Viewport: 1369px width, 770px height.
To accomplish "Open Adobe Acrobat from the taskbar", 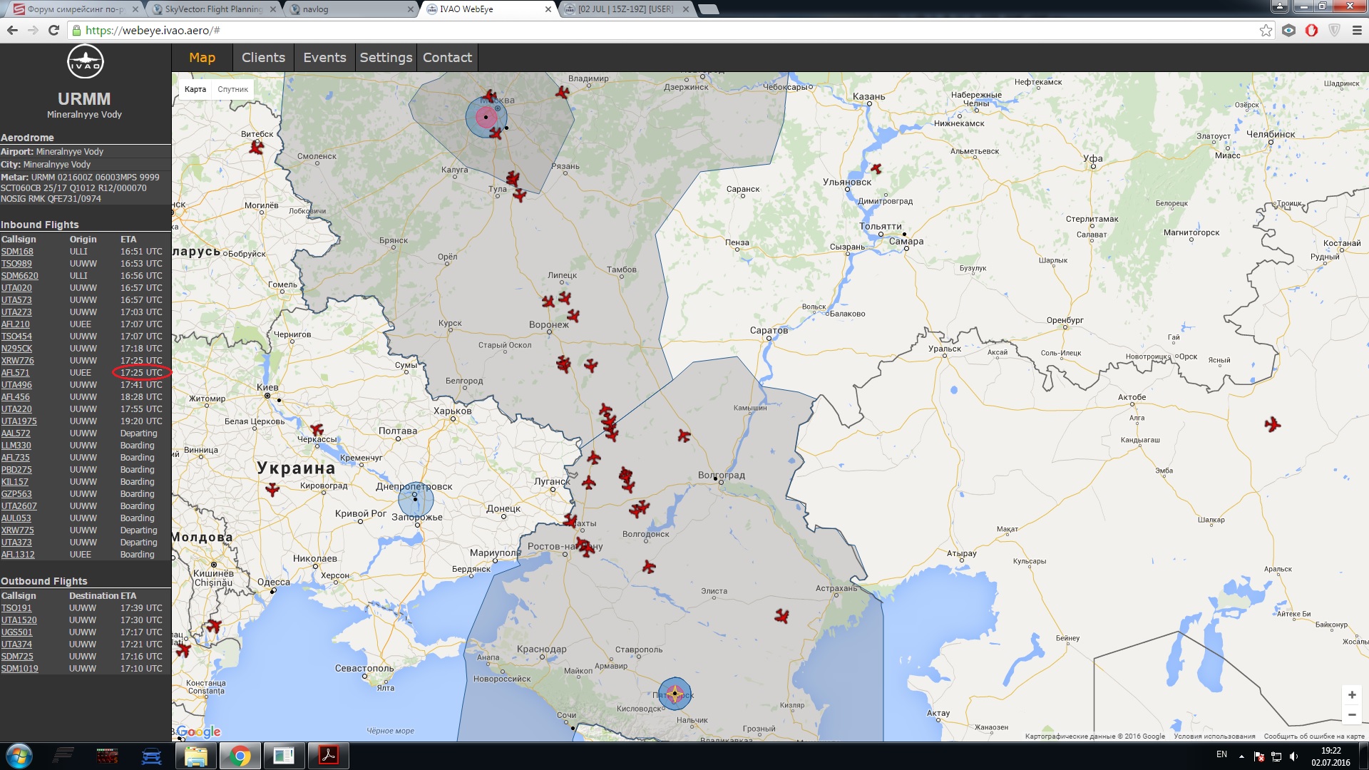I will (x=328, y=755).
